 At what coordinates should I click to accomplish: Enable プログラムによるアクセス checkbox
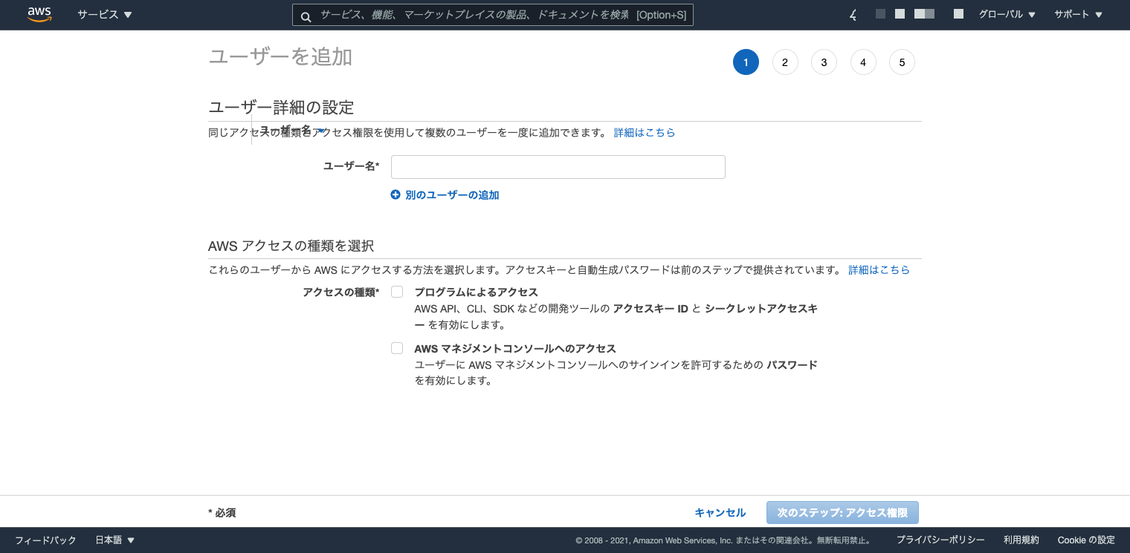click(397, 292)
